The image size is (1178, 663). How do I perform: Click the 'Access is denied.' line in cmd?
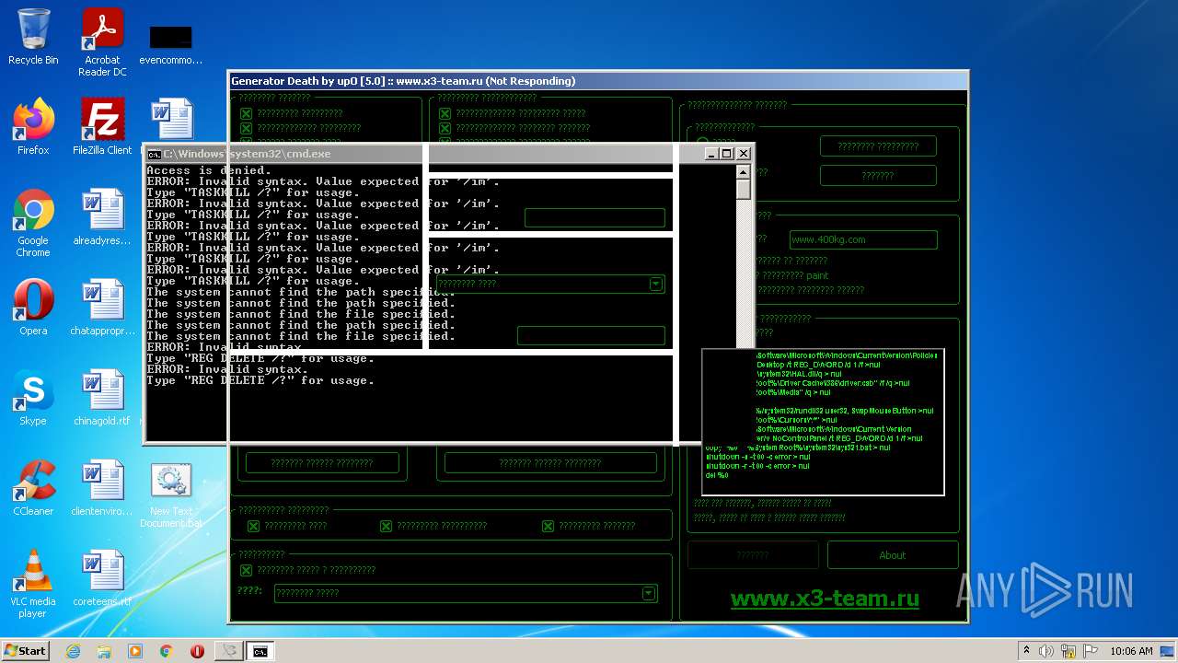[x=209, y=170]
